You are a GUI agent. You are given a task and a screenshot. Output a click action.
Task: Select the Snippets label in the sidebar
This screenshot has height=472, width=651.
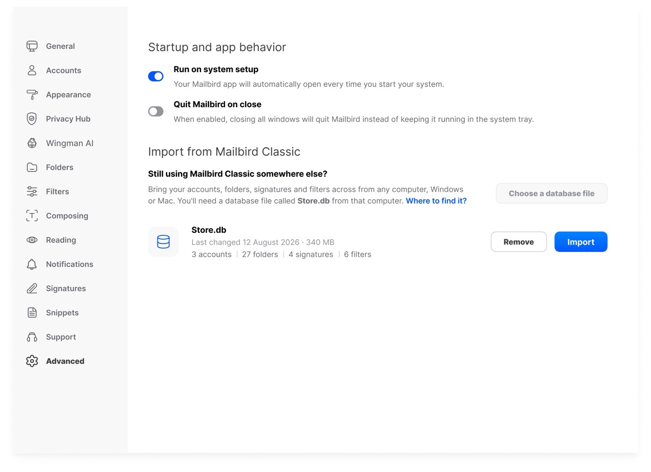tap(63, 312)
